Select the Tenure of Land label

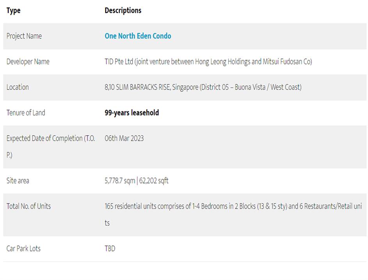pyautogui.click(x=26, y=113)
